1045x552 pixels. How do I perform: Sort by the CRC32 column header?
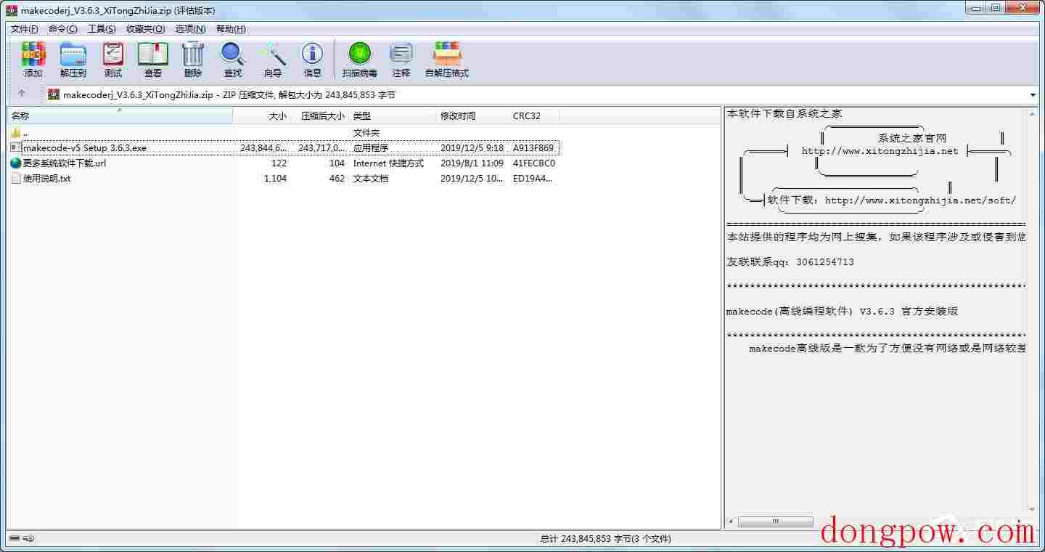(x=534, y=115)
